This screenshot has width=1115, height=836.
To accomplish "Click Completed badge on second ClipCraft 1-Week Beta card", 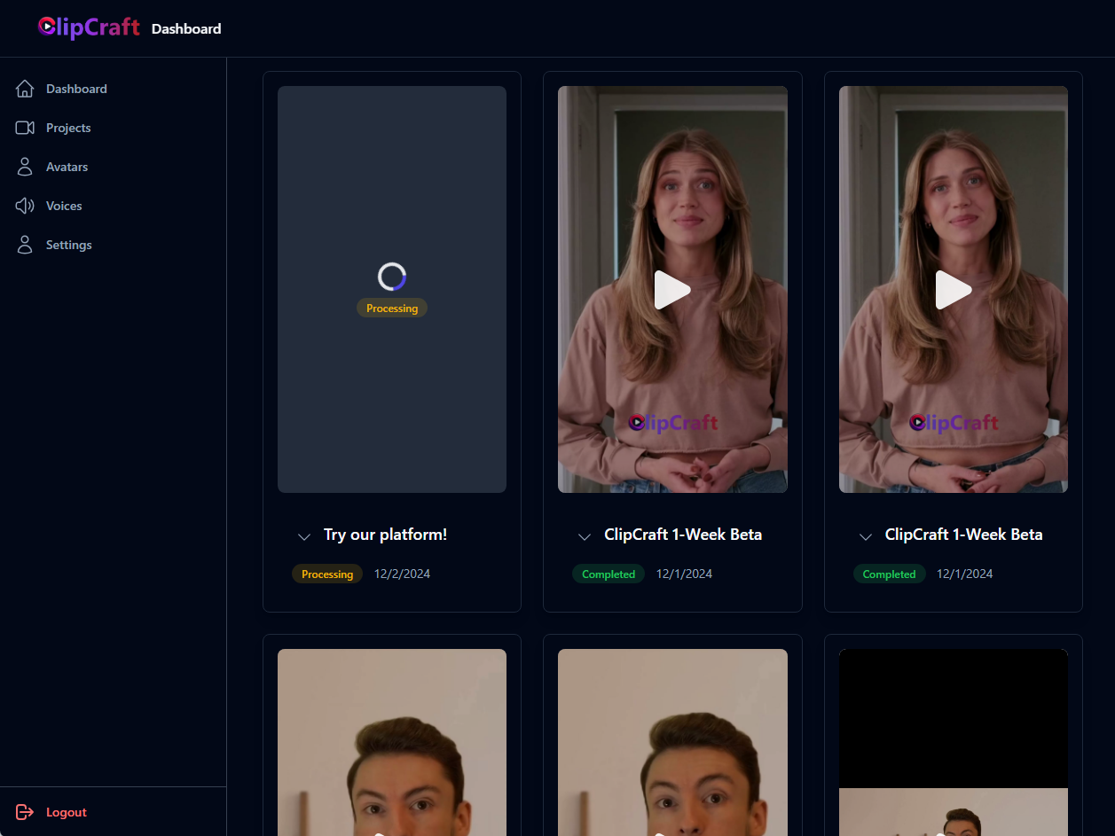I will point(890,574).
